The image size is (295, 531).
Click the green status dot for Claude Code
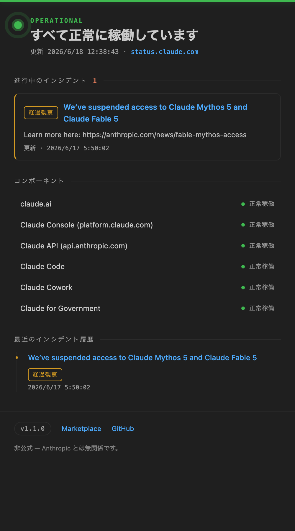click(243, 267)
